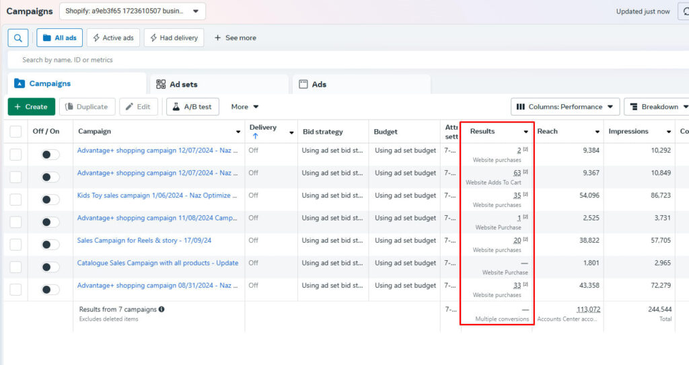Open the More dropdown menu
689x365 pixels.
tap(245, 107)
